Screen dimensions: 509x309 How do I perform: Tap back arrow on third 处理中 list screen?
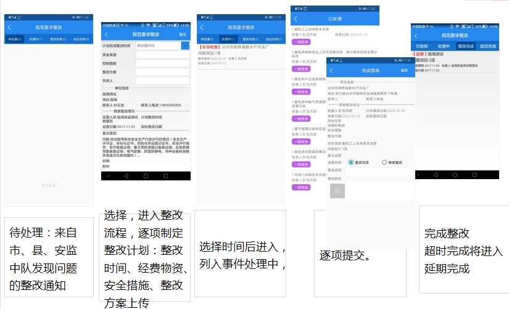click(202, 28)
